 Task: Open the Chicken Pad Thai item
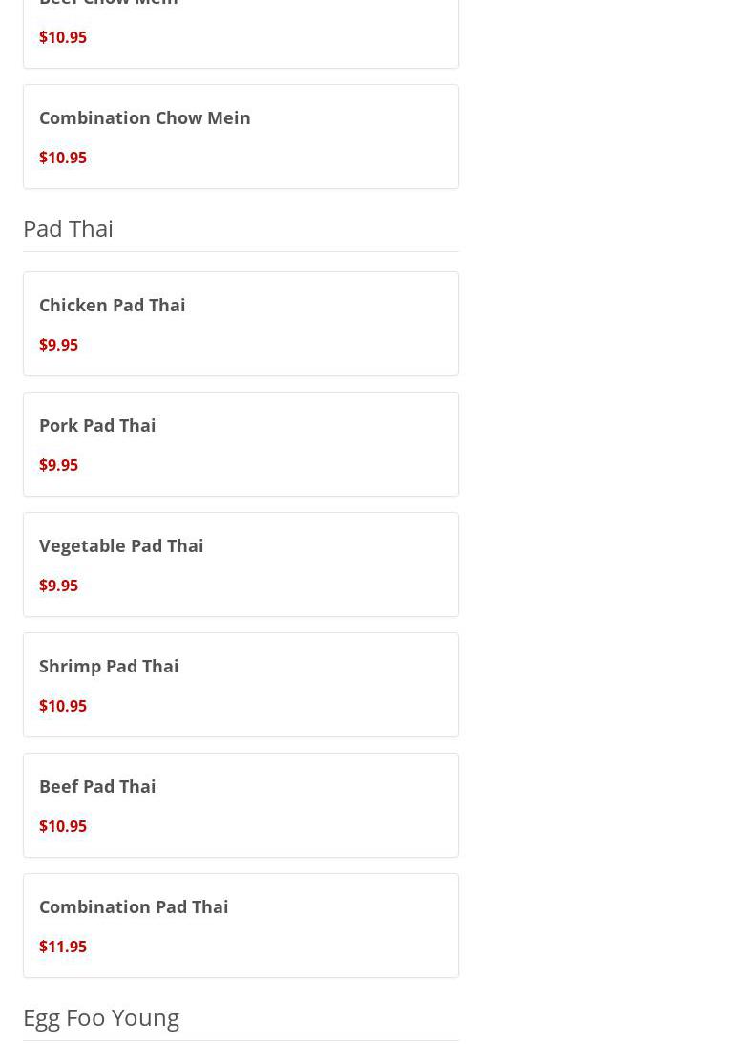coord(112,305)
